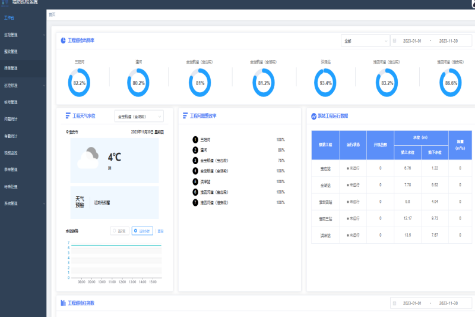Open the 视频监控 sidebar item
The image size is (475, 317).
23,153
